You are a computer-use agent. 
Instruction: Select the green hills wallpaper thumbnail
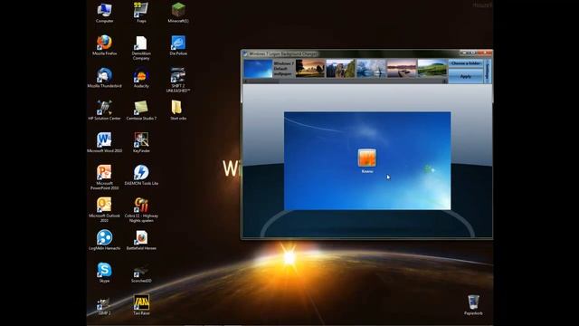(x=432, y=69)
